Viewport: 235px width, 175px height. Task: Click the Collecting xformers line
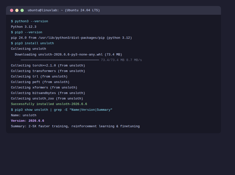(x=44, y=87)
